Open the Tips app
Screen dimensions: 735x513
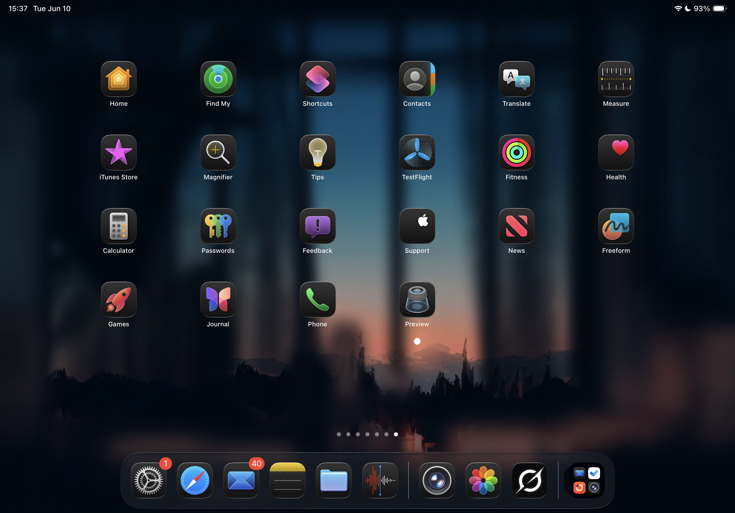[x=317, y=153]
